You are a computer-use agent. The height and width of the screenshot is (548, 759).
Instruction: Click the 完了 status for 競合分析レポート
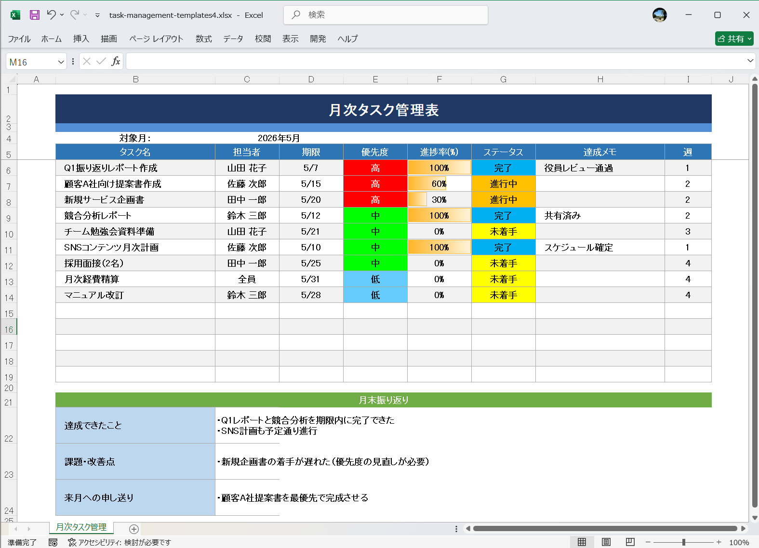pos(504,215)
